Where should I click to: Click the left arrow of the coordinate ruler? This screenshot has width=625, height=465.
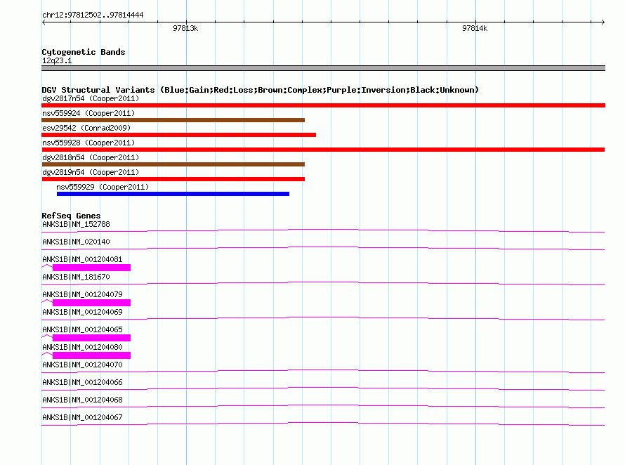(x=44, y=22)
